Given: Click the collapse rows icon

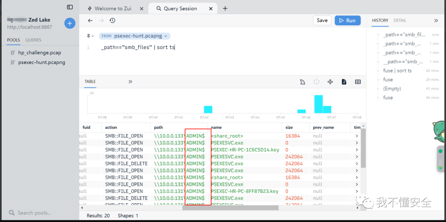Looking at the screenshot, I should coord(330,82).
